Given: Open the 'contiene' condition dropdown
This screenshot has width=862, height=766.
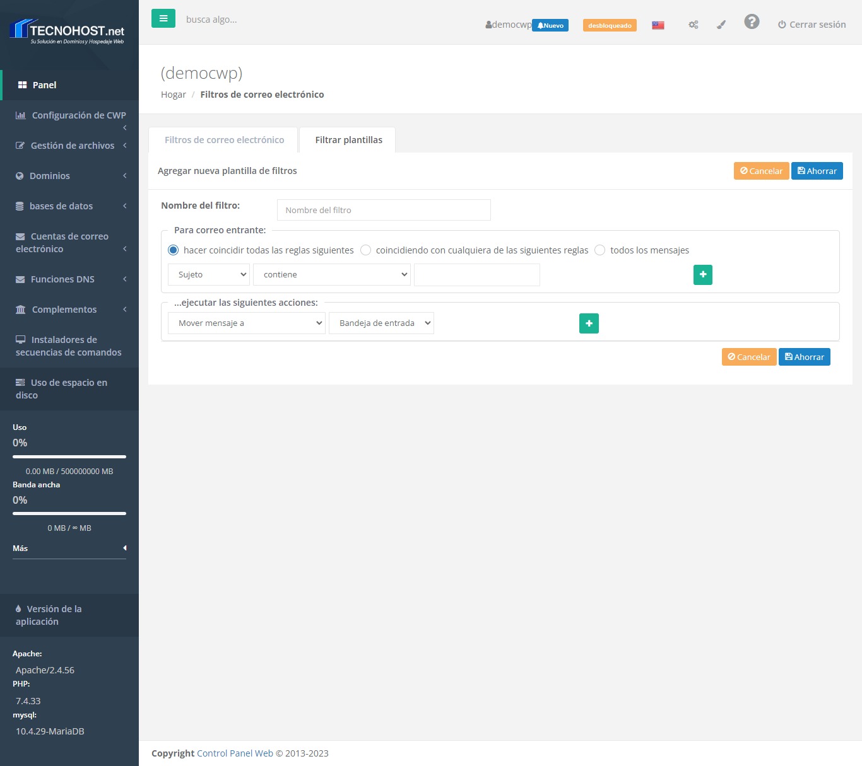Looking at the screenshot, I should (x=332, y=275).
